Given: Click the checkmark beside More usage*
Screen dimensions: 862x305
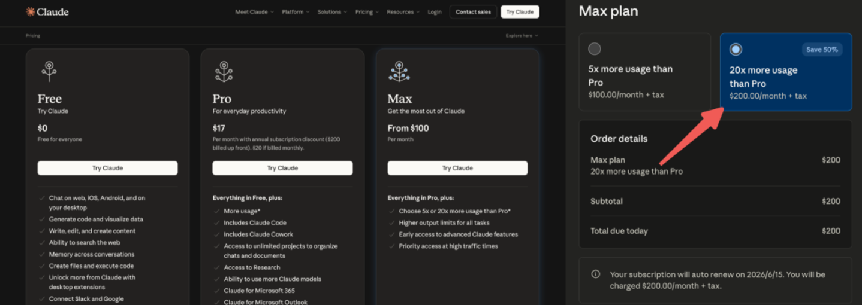Looking at the screenshot, I should [216, 211].
